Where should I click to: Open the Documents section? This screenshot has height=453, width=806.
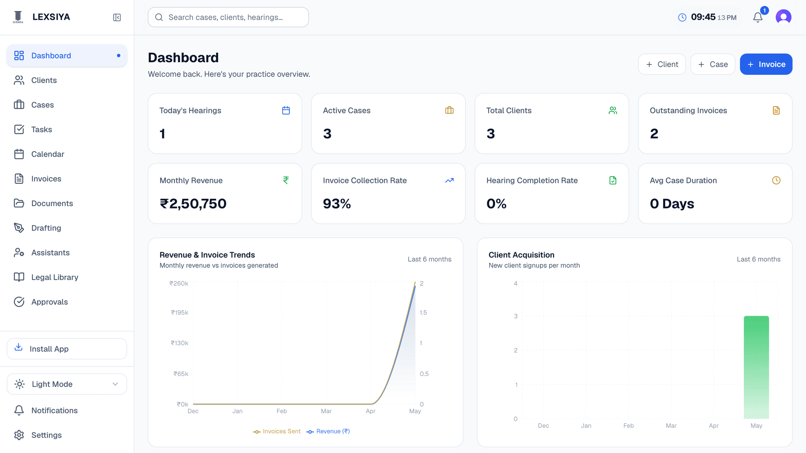coord(67,203)
